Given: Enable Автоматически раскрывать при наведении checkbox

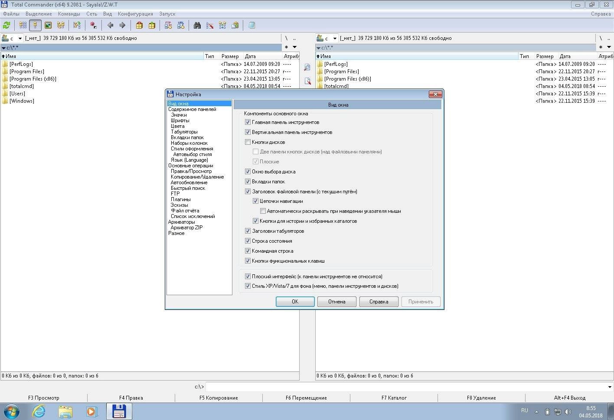Looking at the screenshot, I should coord(263,211).
